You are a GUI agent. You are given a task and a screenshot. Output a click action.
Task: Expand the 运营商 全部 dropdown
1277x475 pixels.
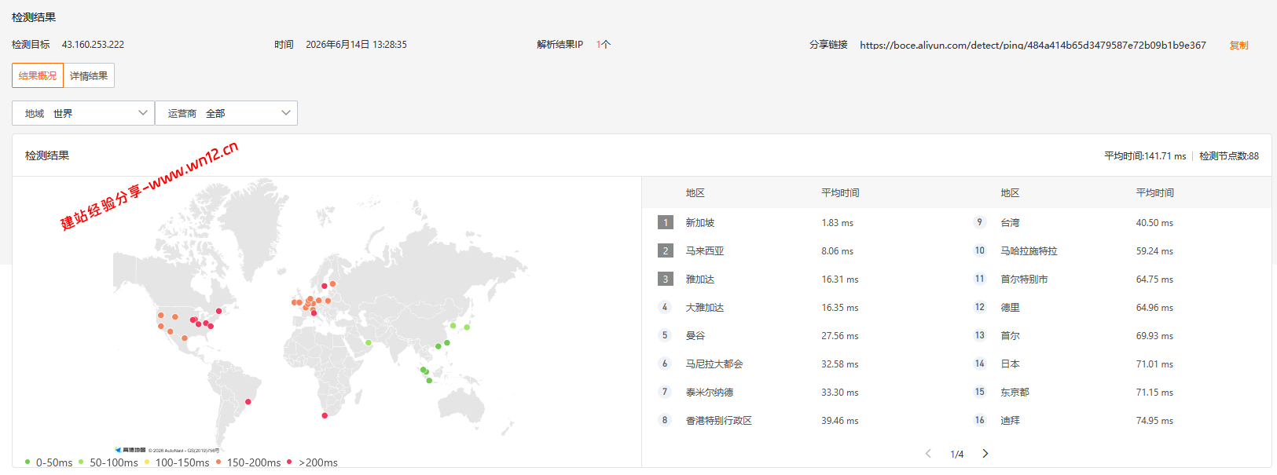pyautogui.click(x=226, y=113)
